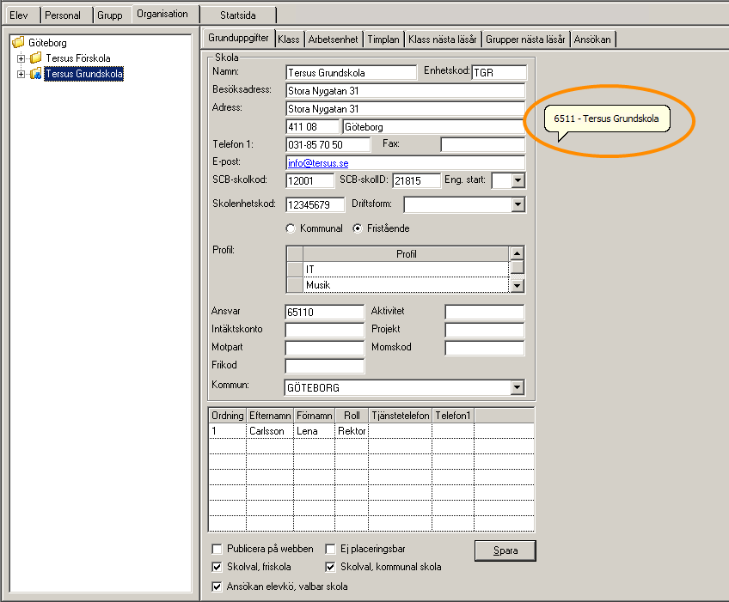Click the Skolenhetskod field

(315, 205)
